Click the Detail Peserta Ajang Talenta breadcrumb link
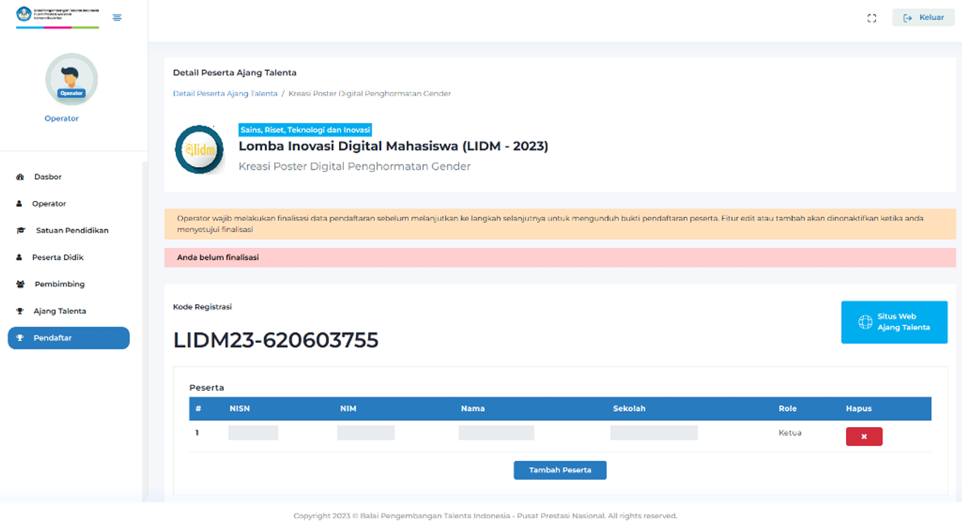Screen dimensions: 962x522 click(x=225, y=94)
